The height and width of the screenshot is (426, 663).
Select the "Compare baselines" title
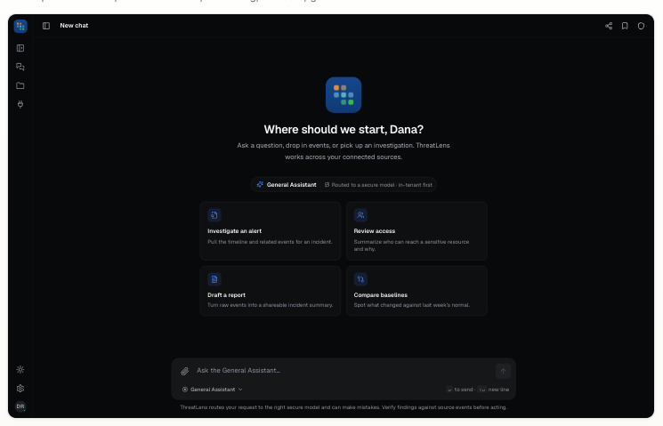381,295
